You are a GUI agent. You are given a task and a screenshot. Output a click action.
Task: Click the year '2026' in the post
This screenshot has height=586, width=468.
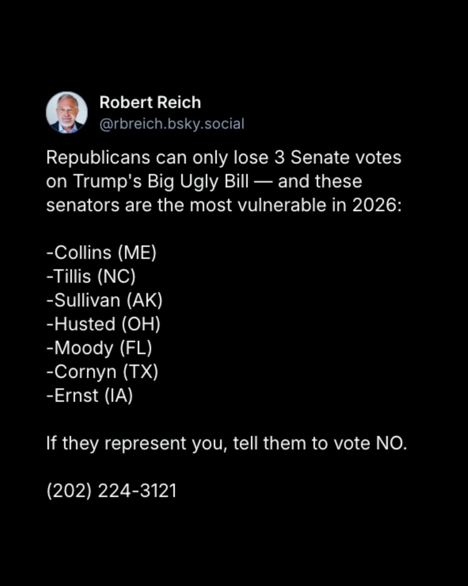[376, 205]
